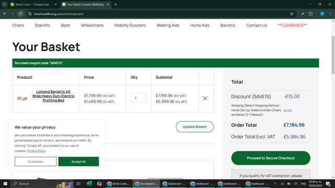
Task: Open the Wheelchairs category
Action: (x=92, y=25)
